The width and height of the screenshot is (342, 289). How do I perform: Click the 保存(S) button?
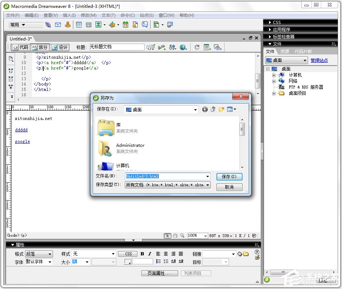click(x=229, y=177)
